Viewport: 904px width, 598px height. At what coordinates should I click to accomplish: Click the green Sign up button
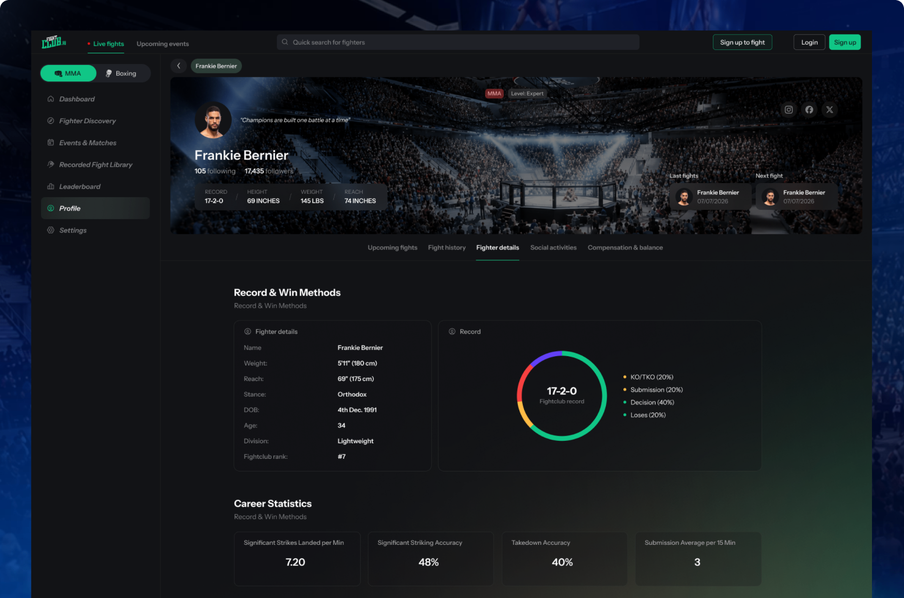click(x=845, y=42)
